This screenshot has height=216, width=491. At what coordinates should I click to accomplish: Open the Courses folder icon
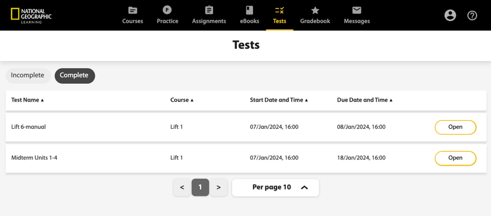pos(132,10)
